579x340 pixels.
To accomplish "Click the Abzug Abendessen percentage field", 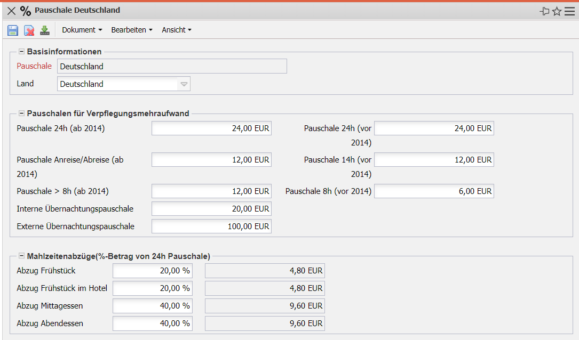I will pos(152,323).
